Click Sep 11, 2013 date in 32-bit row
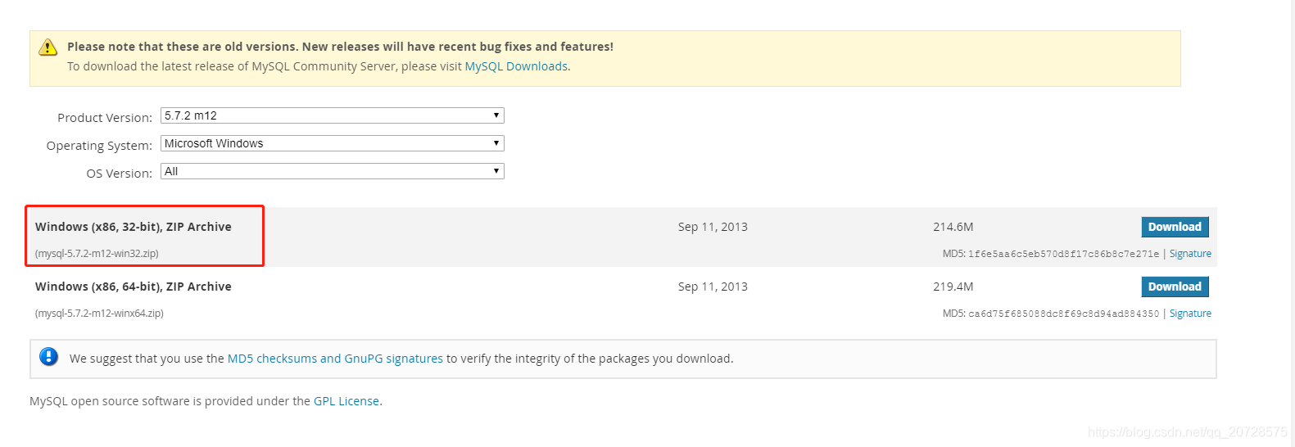Viewport: 1295px width, 447px height. point(713,227)
